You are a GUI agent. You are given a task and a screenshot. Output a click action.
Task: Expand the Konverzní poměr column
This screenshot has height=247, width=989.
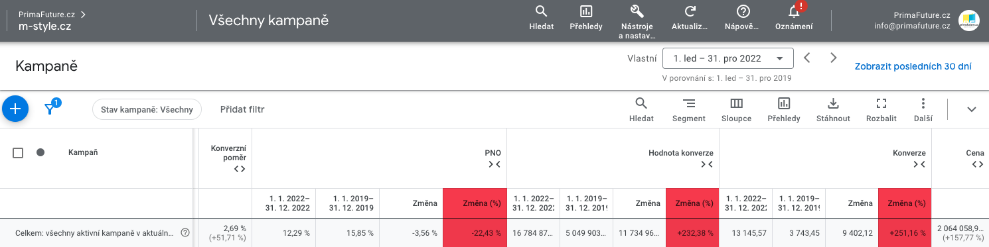(240, 169)
